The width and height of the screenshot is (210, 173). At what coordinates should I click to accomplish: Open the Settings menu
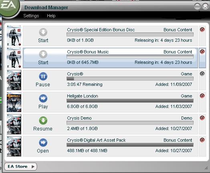(31, 16)
